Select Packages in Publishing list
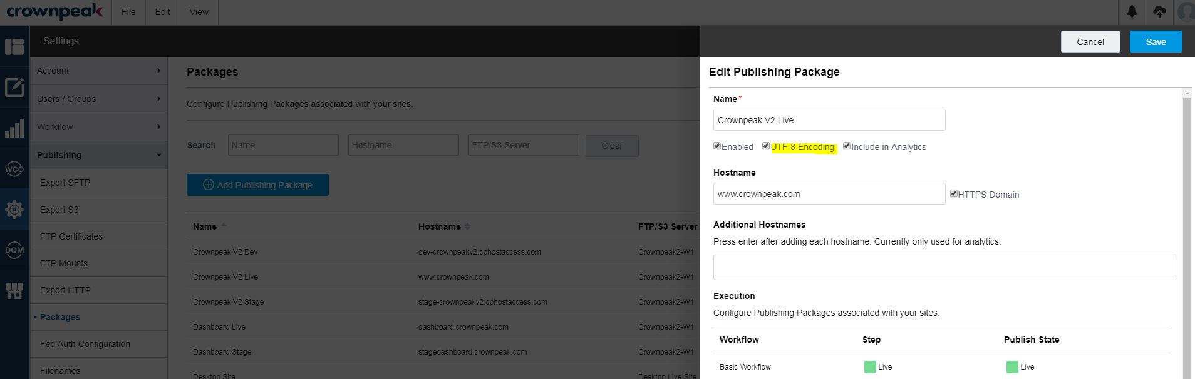Image resolution: width=1195 pixels, height=379 pixels. pyautogui.click(x=99, y=317)
